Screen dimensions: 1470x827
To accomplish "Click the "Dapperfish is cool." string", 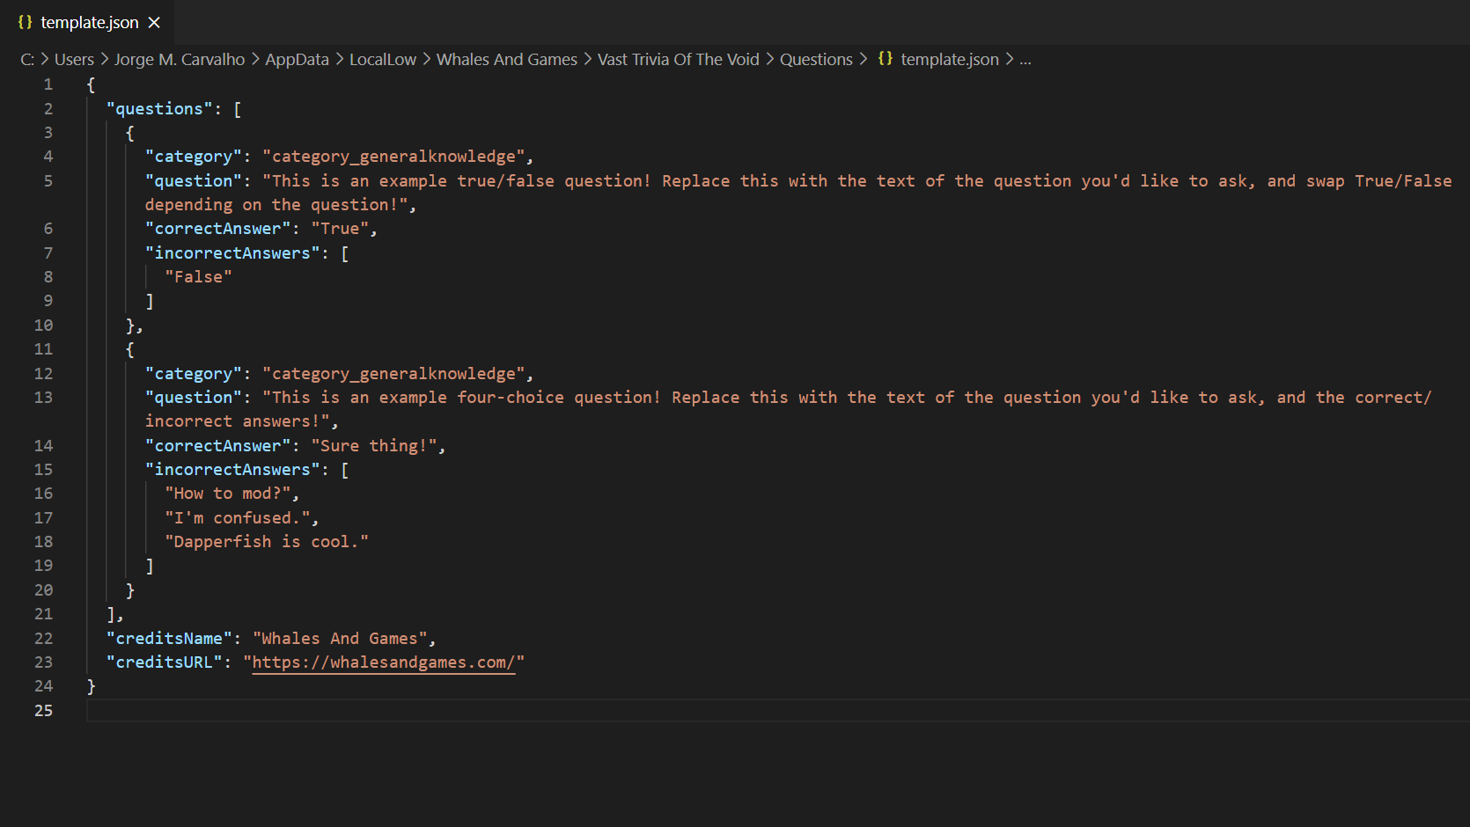I will tap(267, 542).
